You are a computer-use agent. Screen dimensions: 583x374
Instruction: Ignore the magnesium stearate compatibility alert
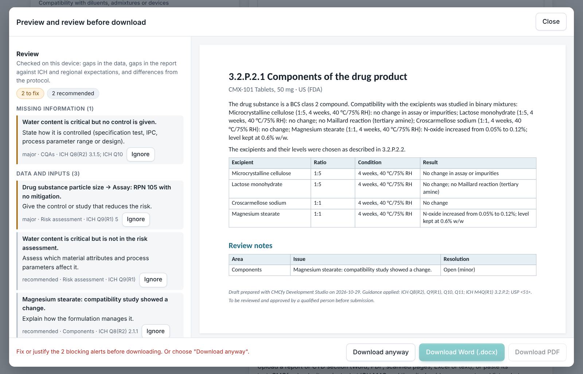coord(156,331)
